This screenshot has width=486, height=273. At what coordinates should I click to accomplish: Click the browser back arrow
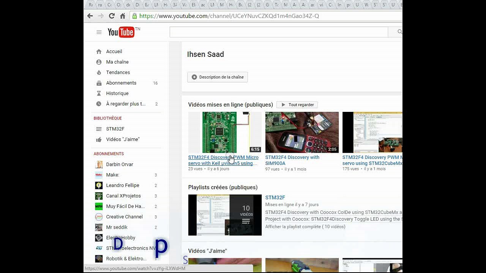click(x=90, y=16)
